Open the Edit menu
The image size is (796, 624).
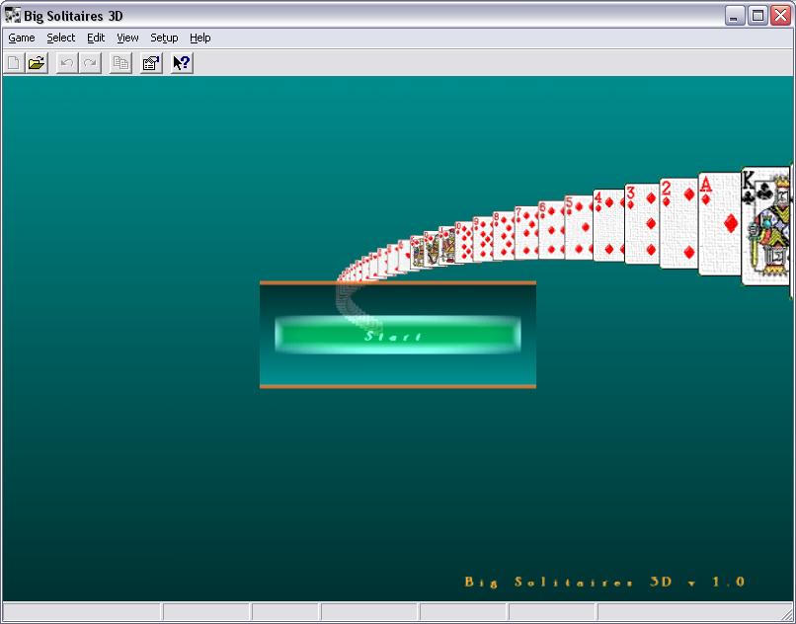click(96, 38)
